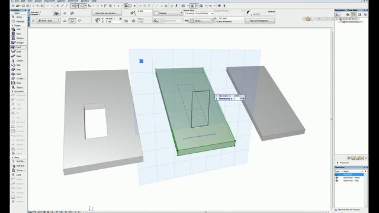Select the Lamp tool
The width and height of the screenshot is (379, 213).
pos(18,175)
